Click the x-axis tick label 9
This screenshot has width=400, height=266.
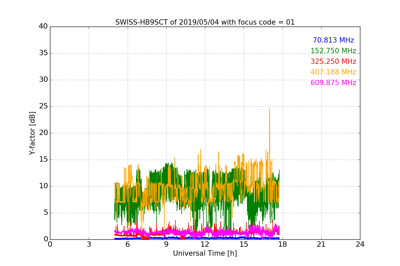(x=166, y=244)
